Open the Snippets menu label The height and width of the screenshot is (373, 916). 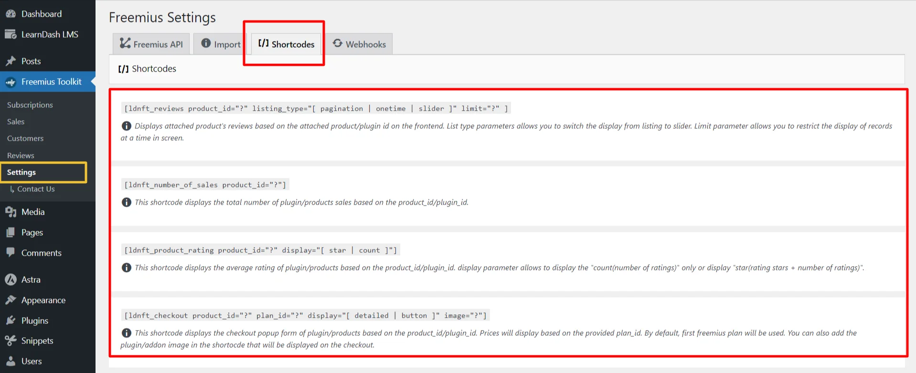(x=37, y=341)
